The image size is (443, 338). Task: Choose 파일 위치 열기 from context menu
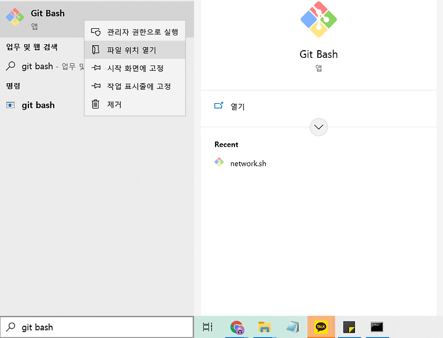click(x=135, y=50)
